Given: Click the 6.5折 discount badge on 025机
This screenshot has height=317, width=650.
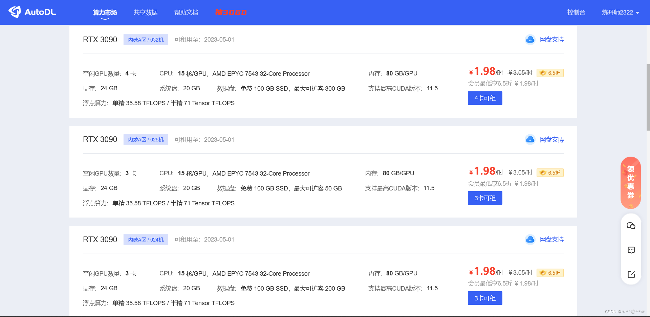Looking at the screenshot, I should pos(550,173).
